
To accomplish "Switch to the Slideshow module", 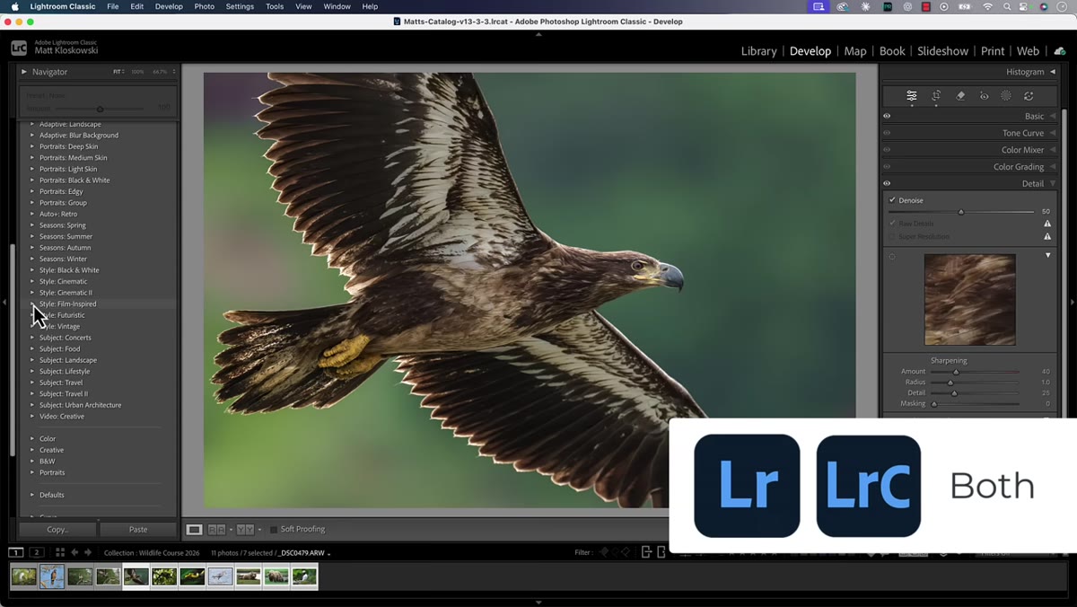I will (x=942, y=51).
